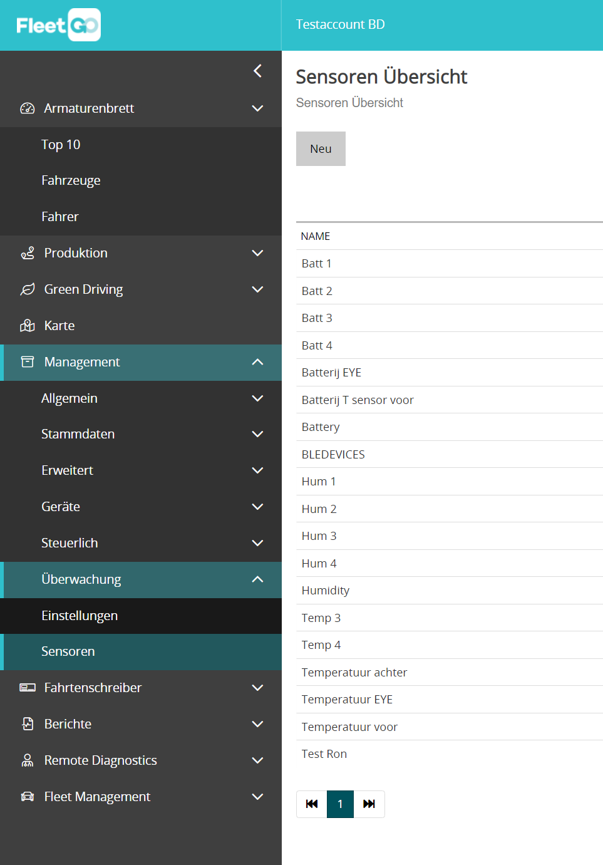This screenshot has width=603, height=865.
Task: Click the Management archive box icon
Action: (28, 362)
